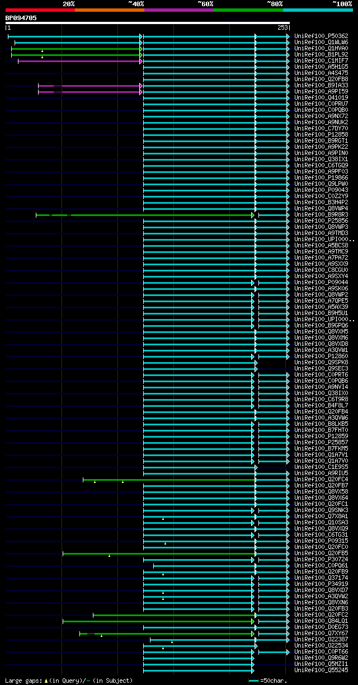Select the UniRef100_Q20FC4 label

[x=321, y=480]
